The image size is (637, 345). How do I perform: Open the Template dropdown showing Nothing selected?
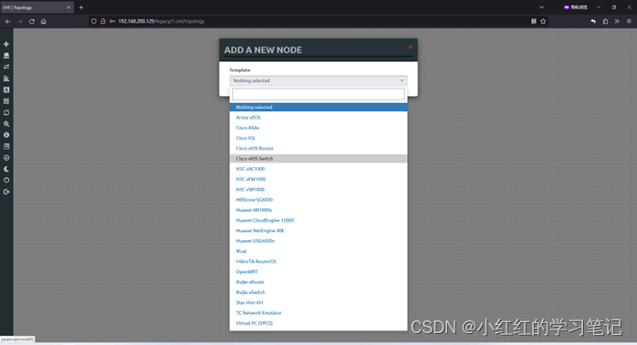[318, 80]
